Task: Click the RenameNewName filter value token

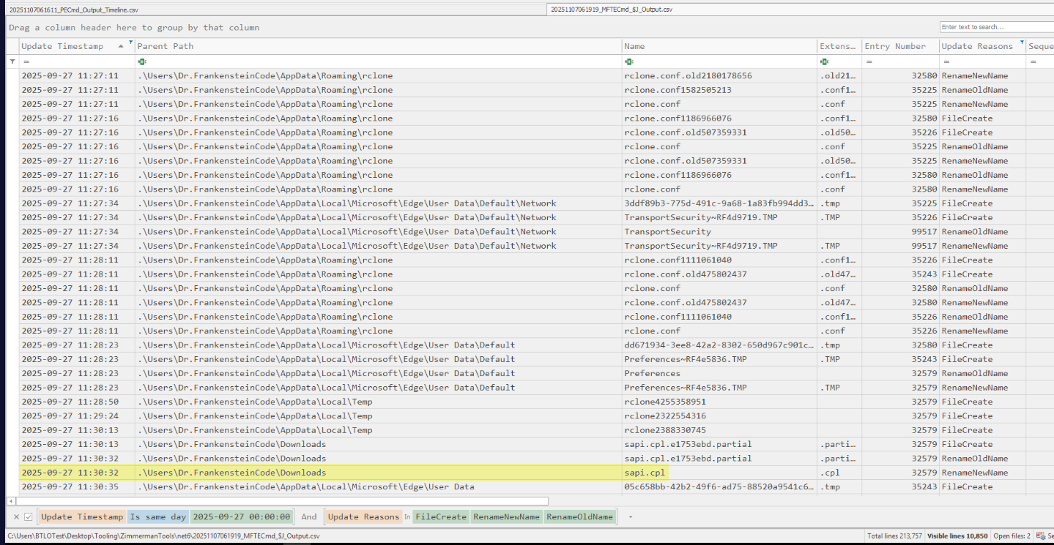Action: tap(506, 516)
